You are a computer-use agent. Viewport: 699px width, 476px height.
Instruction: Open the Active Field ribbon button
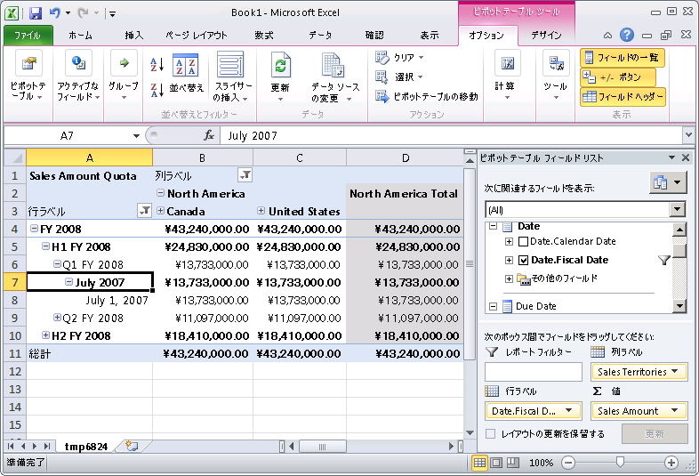(78, 75)
